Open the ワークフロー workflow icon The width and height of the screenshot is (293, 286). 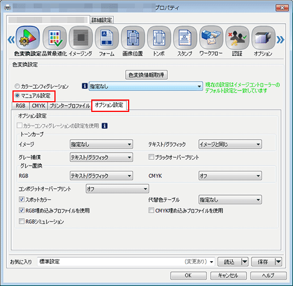[211, 38]
